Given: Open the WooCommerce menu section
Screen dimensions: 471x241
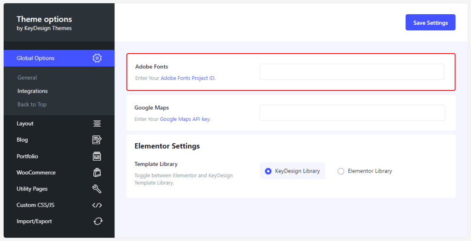Looking at the screenshot, I should coord(59,172).
